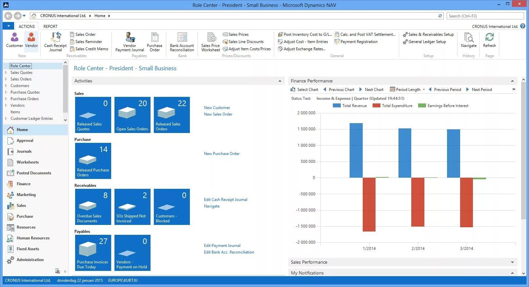Expand the Sales Performance section

click(x=512, y=262)
